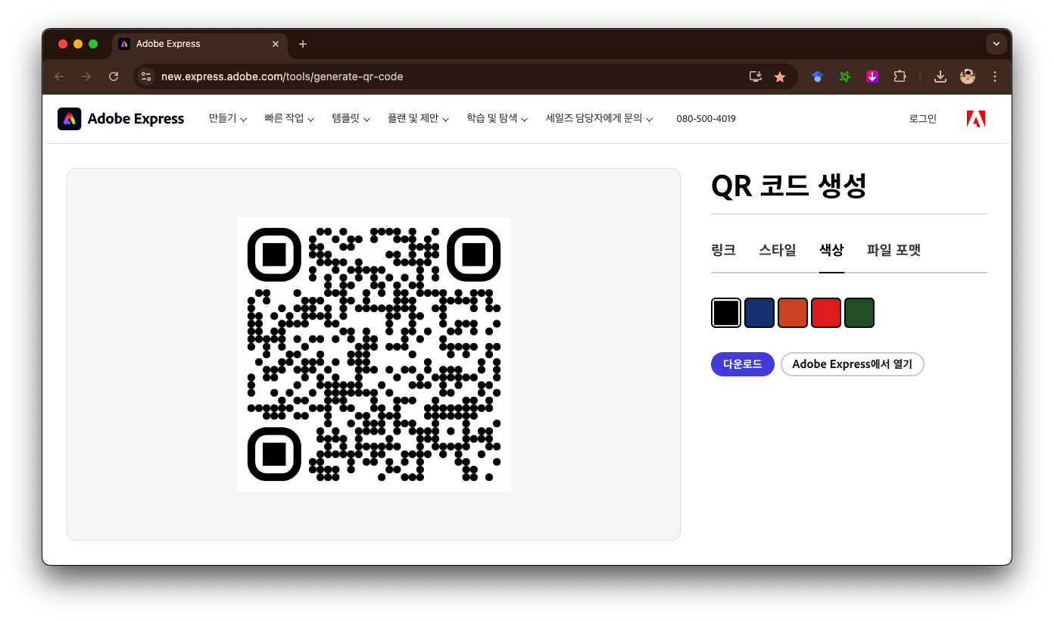Open the green star extension icon
Viewport: 1054px width, 621px height.
pyautogui.click(x=845, y=76)
